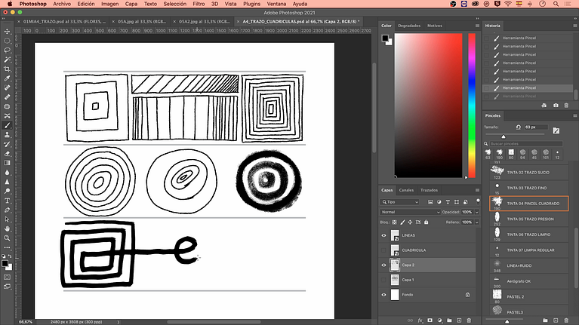This screenshot has height=325, width=579.
Task: Toggle lock transparent pixels
Action: [x=394, y=222]
